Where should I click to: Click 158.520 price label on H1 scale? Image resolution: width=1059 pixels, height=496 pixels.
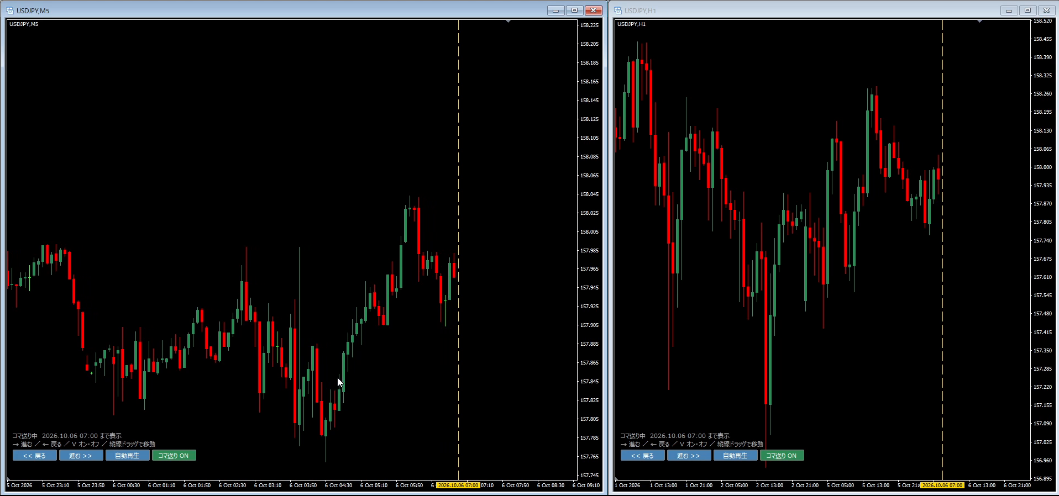1042,21
